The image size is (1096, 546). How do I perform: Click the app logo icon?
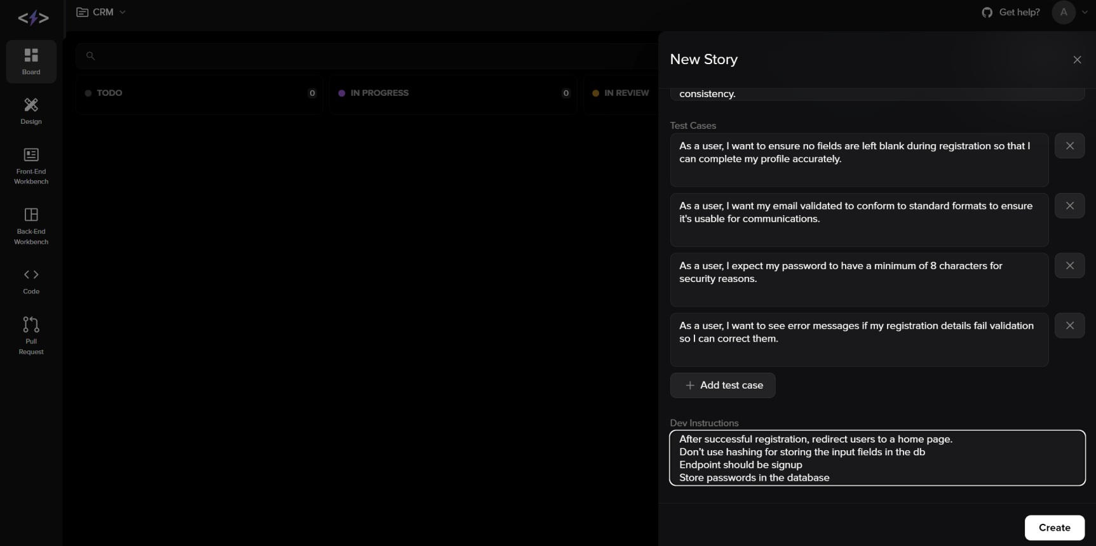(33, 18)
